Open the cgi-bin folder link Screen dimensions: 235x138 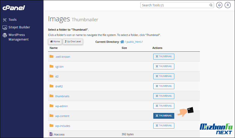(59, 67)
